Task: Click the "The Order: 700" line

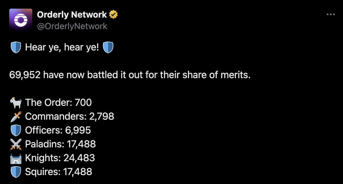Action: point(58,102)
